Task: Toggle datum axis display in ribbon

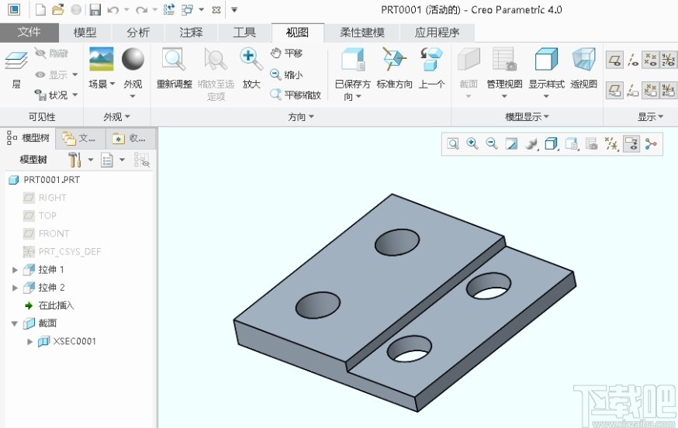Action: 633,60
